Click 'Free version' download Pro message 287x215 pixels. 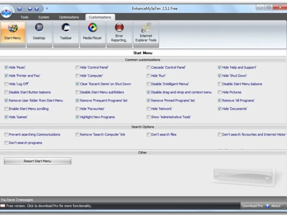click(49, 206)
